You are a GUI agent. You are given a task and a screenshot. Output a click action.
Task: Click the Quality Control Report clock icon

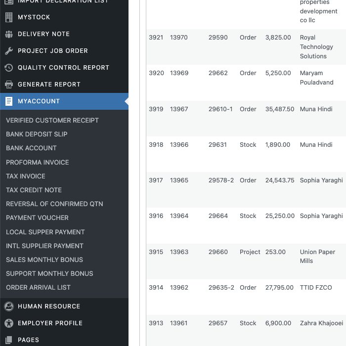(x=9, y=68)
